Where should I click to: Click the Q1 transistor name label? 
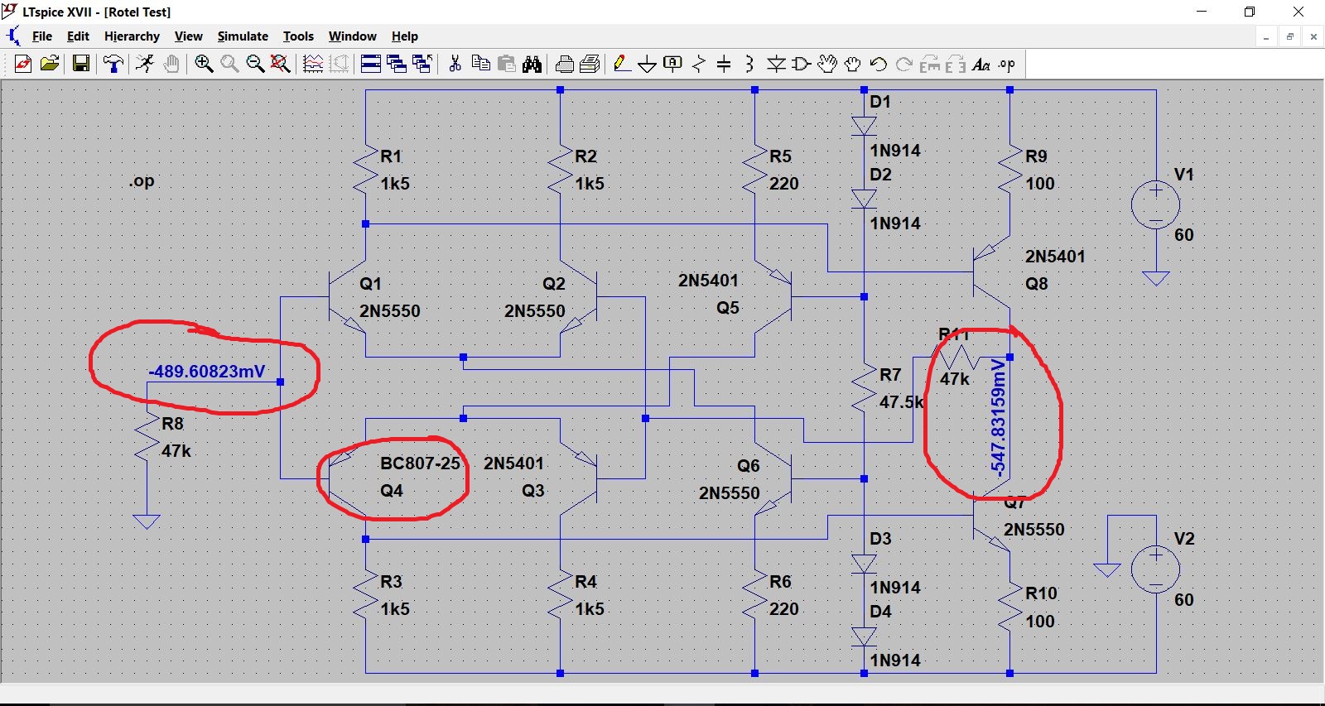pyautogui.click(x=370, y=284)
